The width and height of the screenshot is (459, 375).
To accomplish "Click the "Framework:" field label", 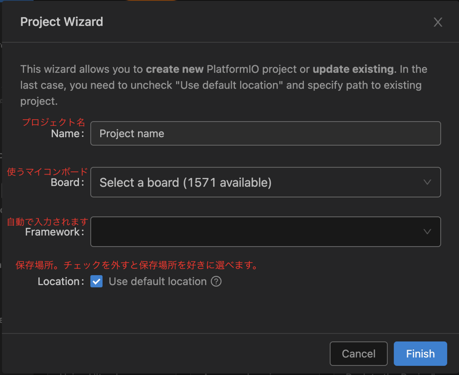I will pyautogui.click(x=54, y=232).
